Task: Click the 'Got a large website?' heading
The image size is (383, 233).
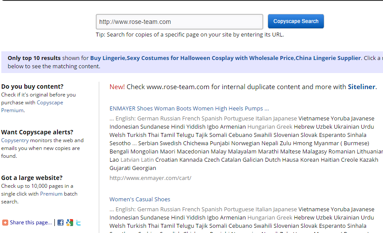Action: pos(32,178)
